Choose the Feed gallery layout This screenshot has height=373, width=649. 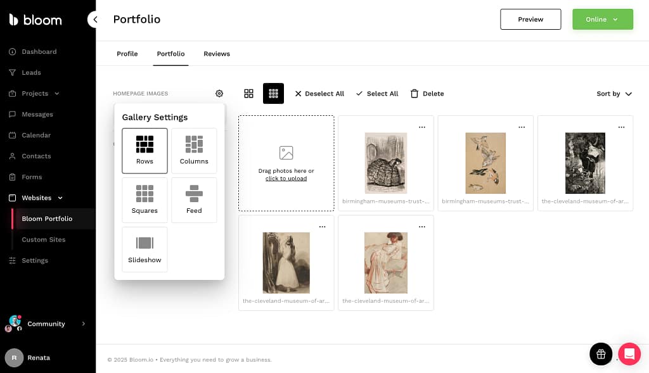pyautogui.click(x=194, y=200)
